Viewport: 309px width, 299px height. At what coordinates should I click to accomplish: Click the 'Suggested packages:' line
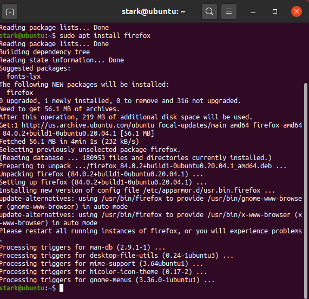[x=35, y=68]
